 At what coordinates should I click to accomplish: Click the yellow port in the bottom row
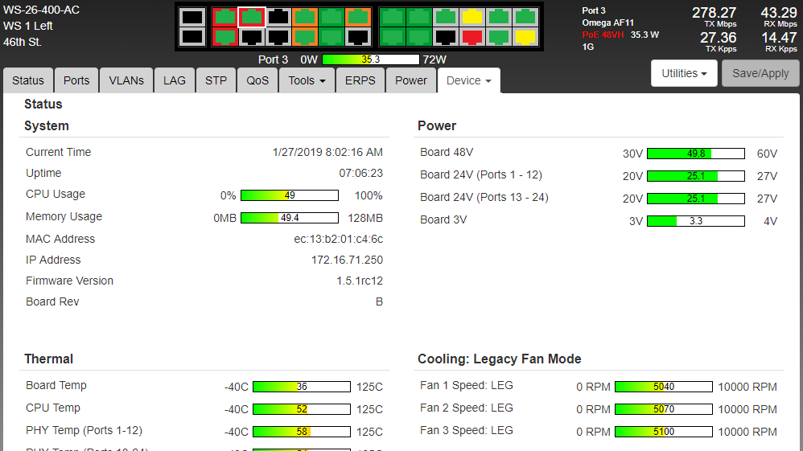(525, 37)
